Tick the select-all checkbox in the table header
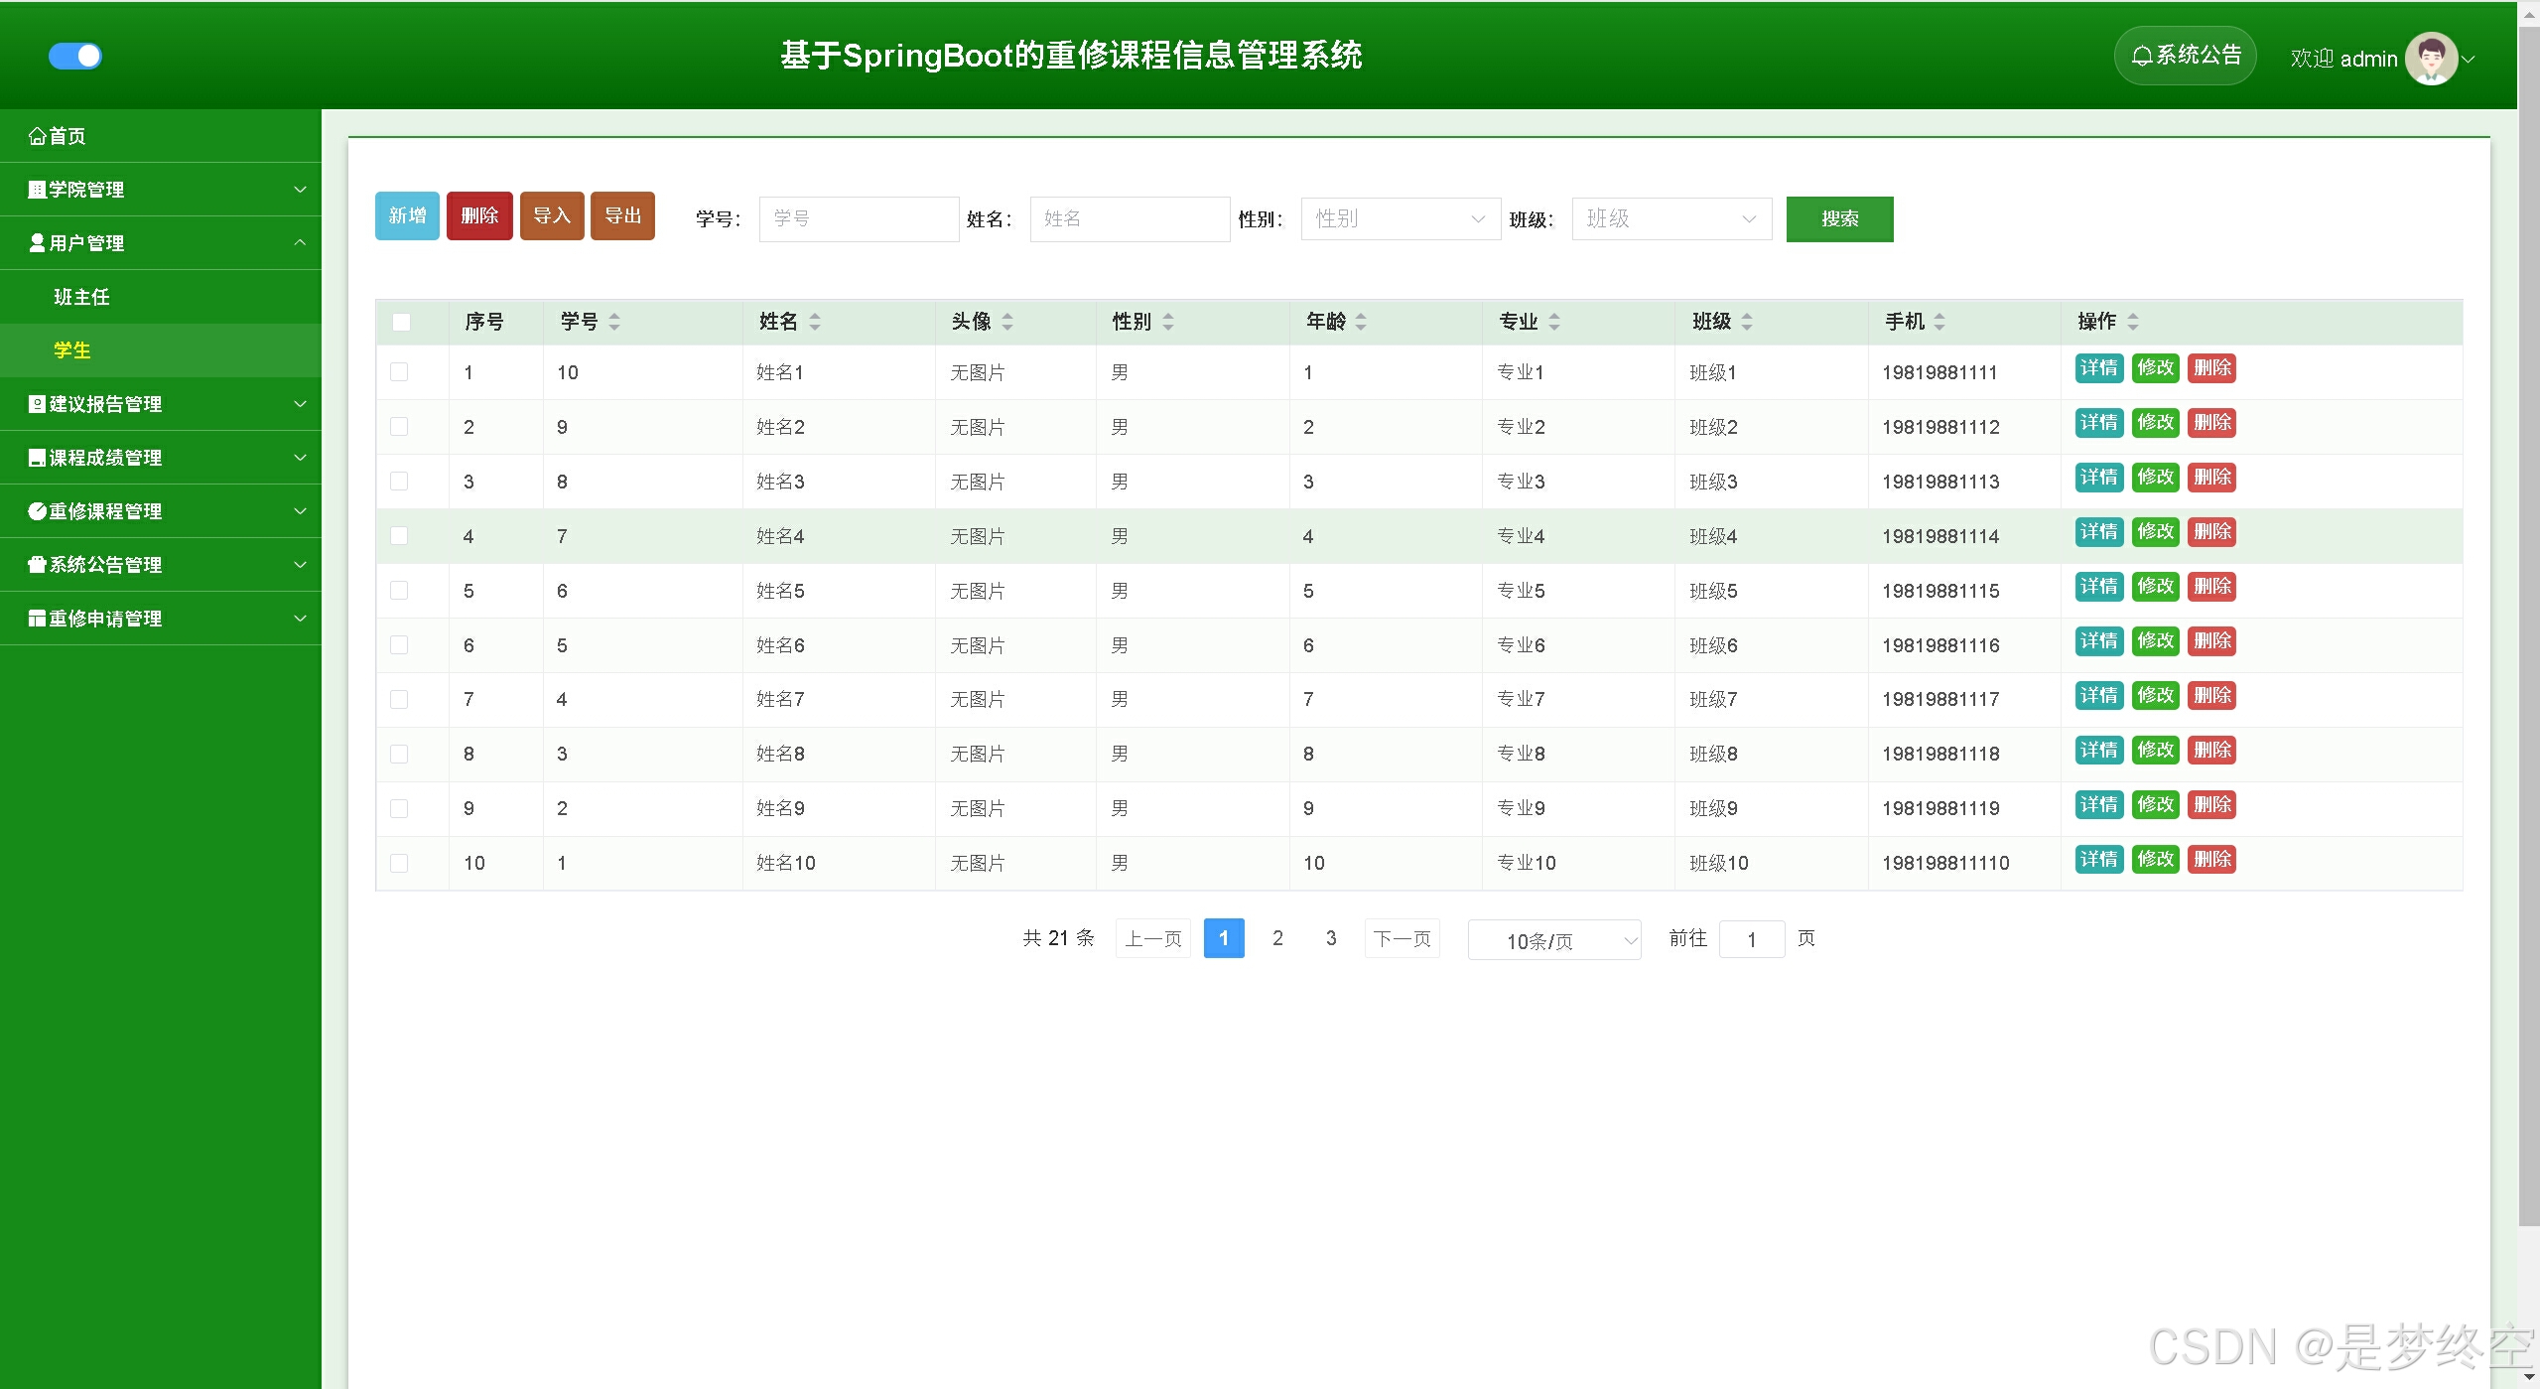The width and height of the screenshot is (2540, 1389). pyautogui.click(x=401, y=322)
